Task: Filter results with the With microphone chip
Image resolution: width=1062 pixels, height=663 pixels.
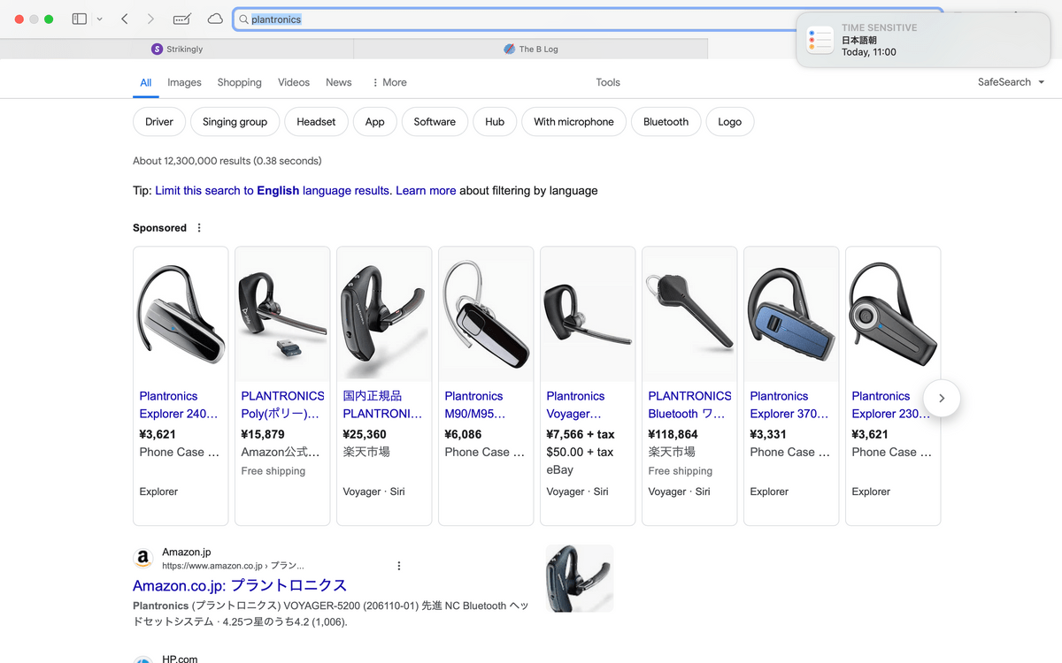Action: point(573,122)
